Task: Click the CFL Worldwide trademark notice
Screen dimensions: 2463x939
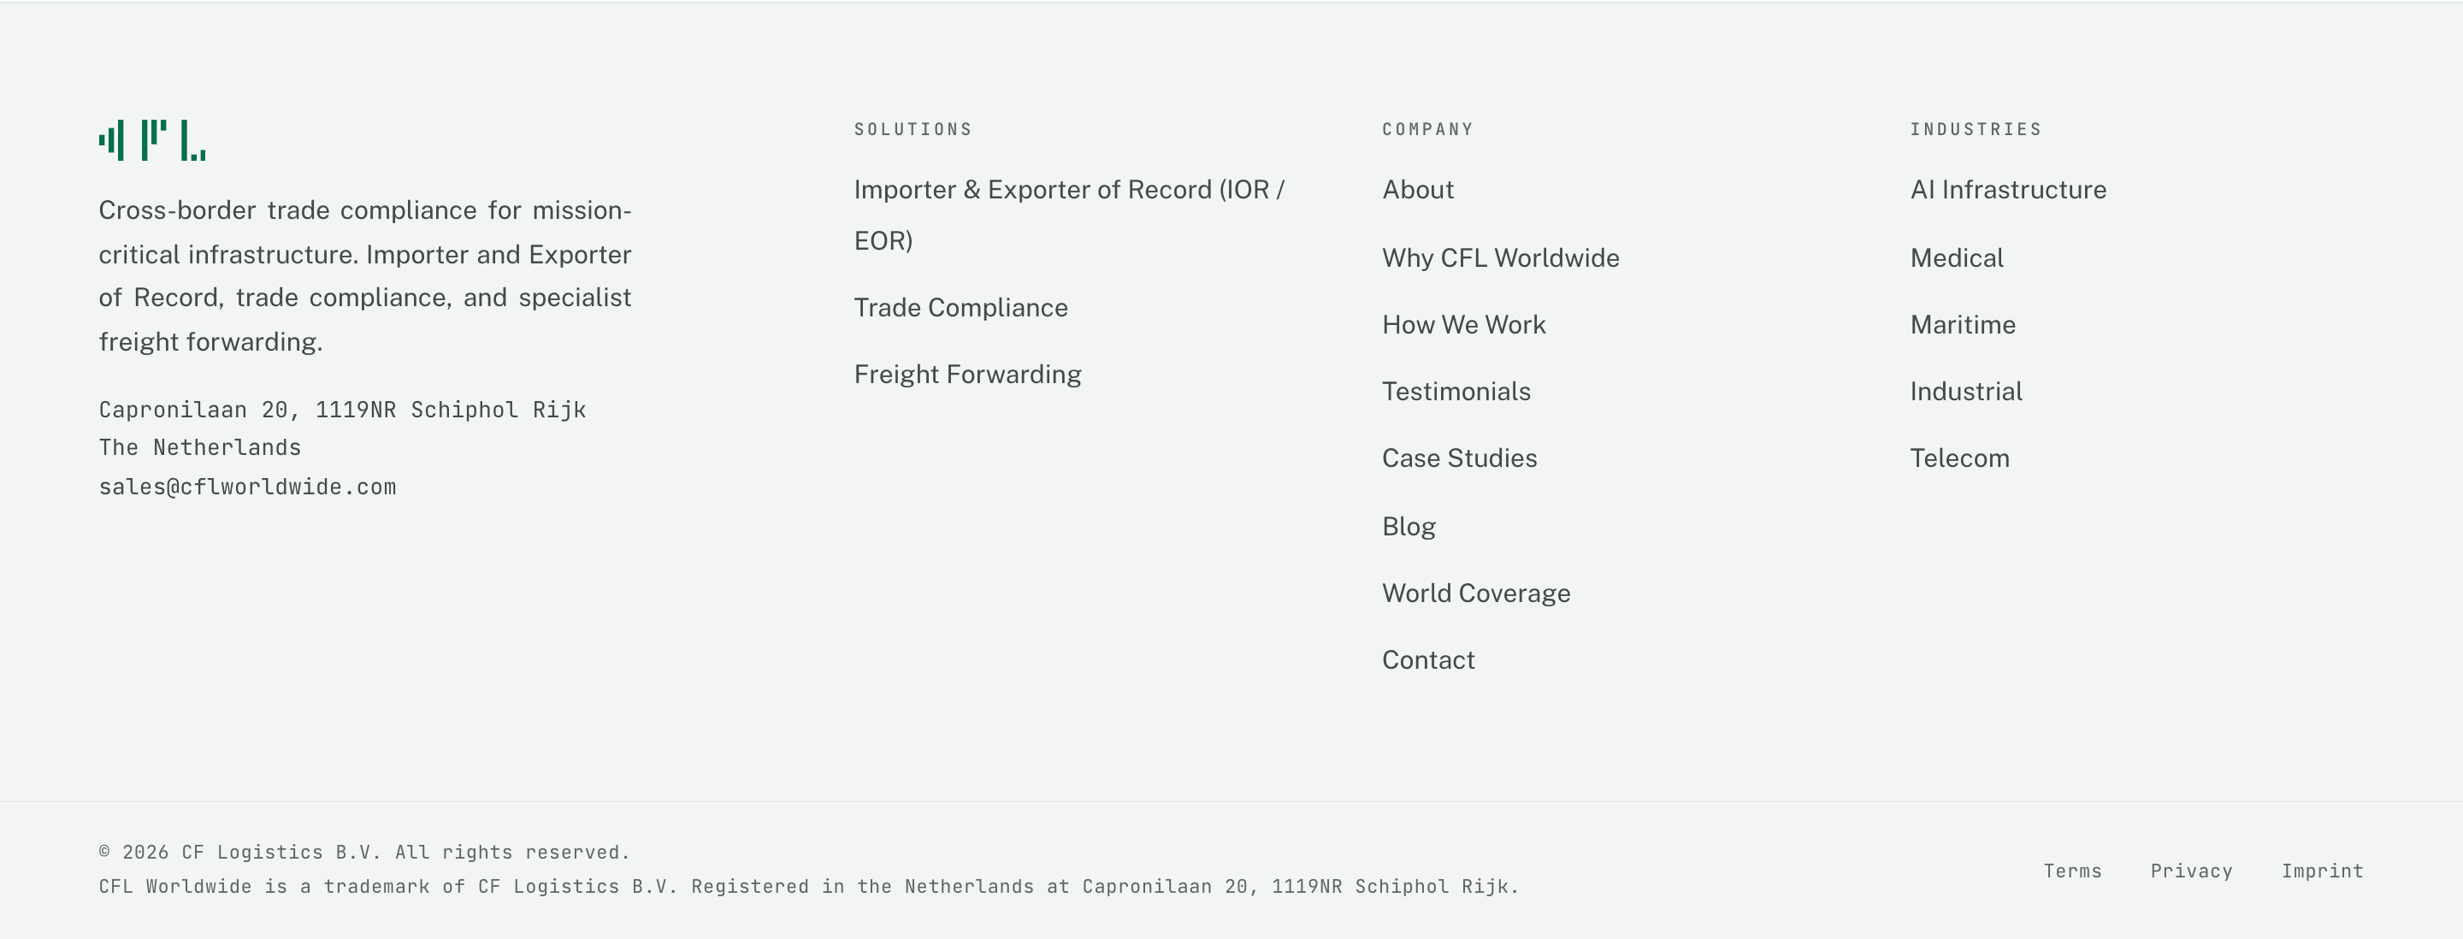Action: coord(808,887)
